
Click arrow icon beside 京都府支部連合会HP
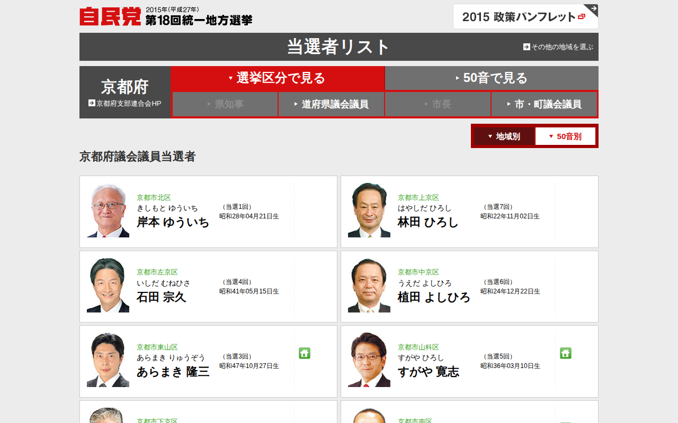pyautogui.click(x=92, y=103)
